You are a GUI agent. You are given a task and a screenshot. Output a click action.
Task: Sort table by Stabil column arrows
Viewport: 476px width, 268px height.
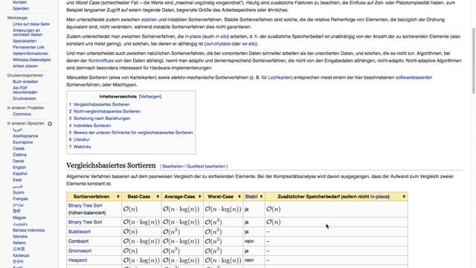coord(261,197)
